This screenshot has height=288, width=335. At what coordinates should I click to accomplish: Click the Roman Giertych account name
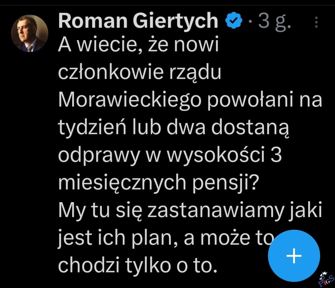tap(138, 21)
